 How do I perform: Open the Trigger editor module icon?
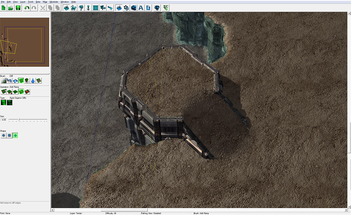coord(126,8)
